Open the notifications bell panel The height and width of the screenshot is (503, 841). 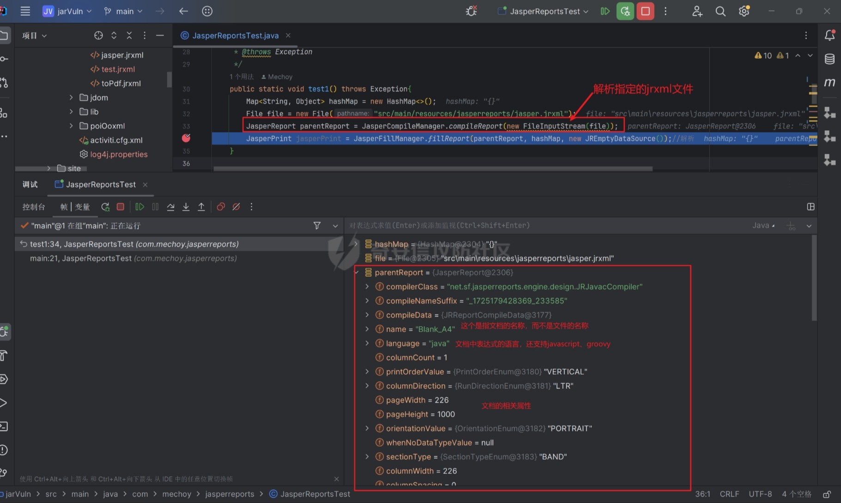829,35
